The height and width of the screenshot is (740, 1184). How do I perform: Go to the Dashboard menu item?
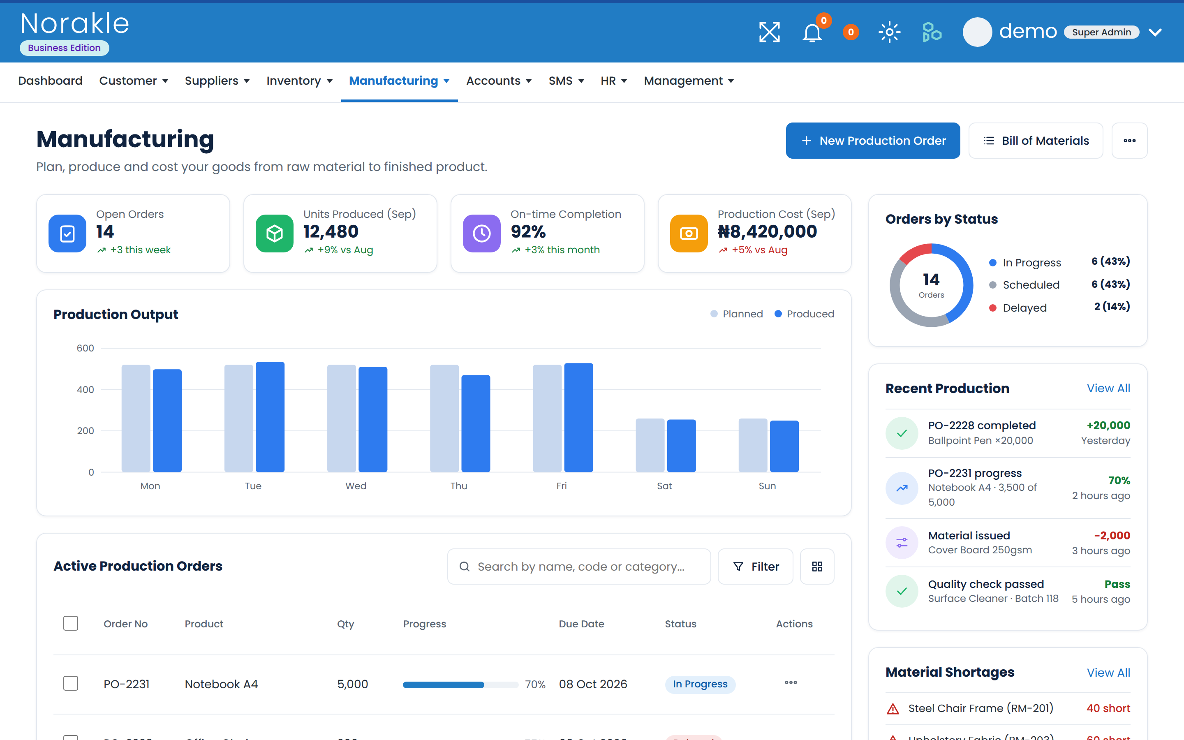pyautogui.click(x=51, y=81)
